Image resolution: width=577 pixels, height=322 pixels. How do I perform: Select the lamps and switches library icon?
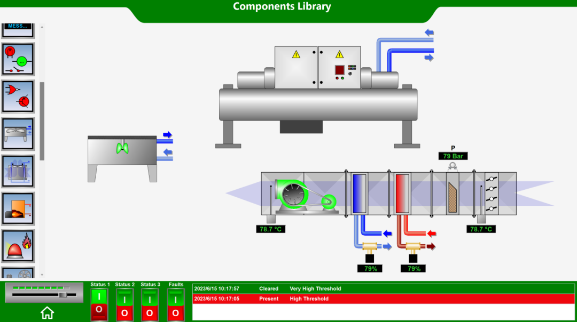[18, 59]
